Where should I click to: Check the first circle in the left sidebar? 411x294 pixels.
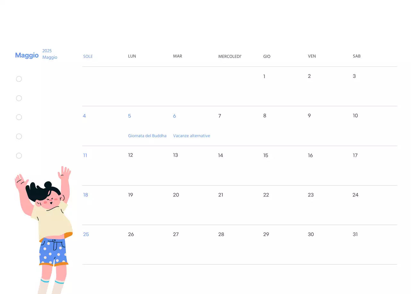(x=19, y=79)
